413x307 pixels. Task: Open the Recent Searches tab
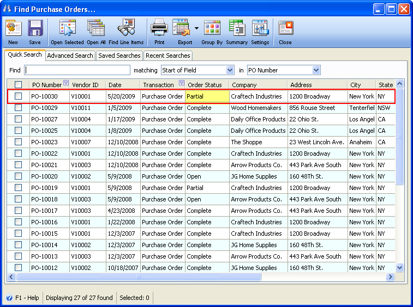[167, 56]
